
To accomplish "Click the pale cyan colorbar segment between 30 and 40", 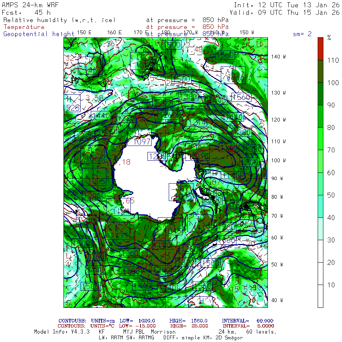I will point(320,229).
